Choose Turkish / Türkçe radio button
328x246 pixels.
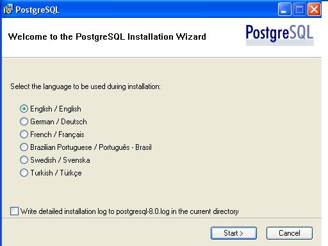point(24,173)
